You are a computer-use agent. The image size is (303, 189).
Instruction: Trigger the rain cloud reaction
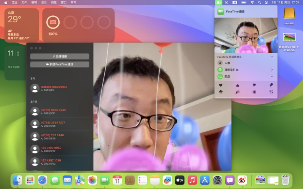[x=221, y=92]
